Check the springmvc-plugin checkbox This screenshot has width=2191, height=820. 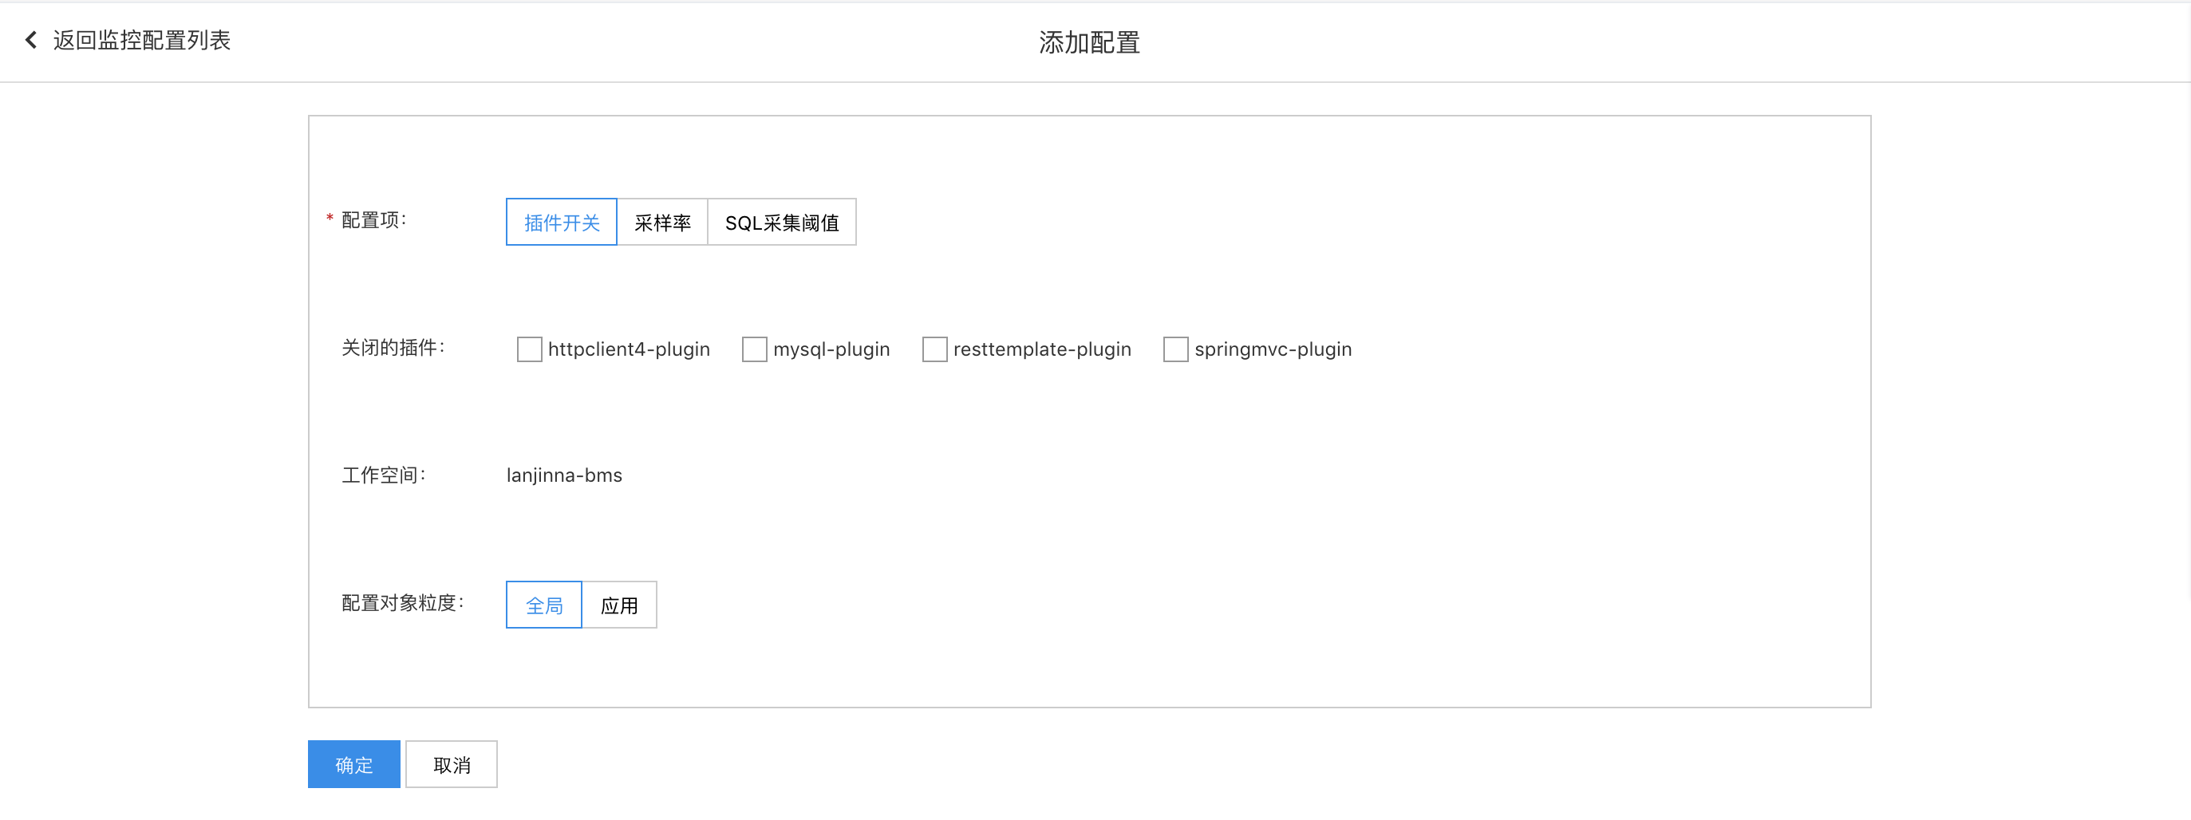pyautogui.click(x=1175, y=349)
